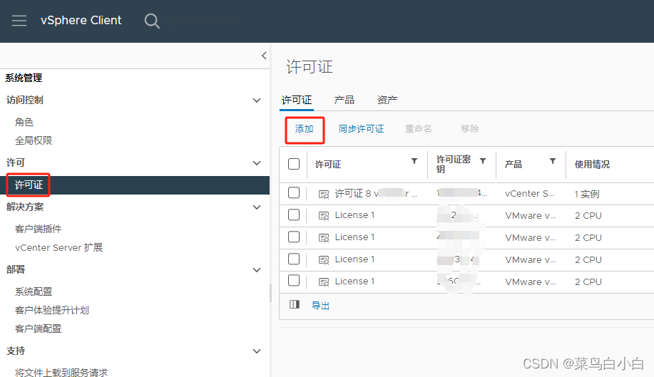654x377 pixels.
Task: Click the filter icon on 许可证 column
Action: click(x=414, y=161)
